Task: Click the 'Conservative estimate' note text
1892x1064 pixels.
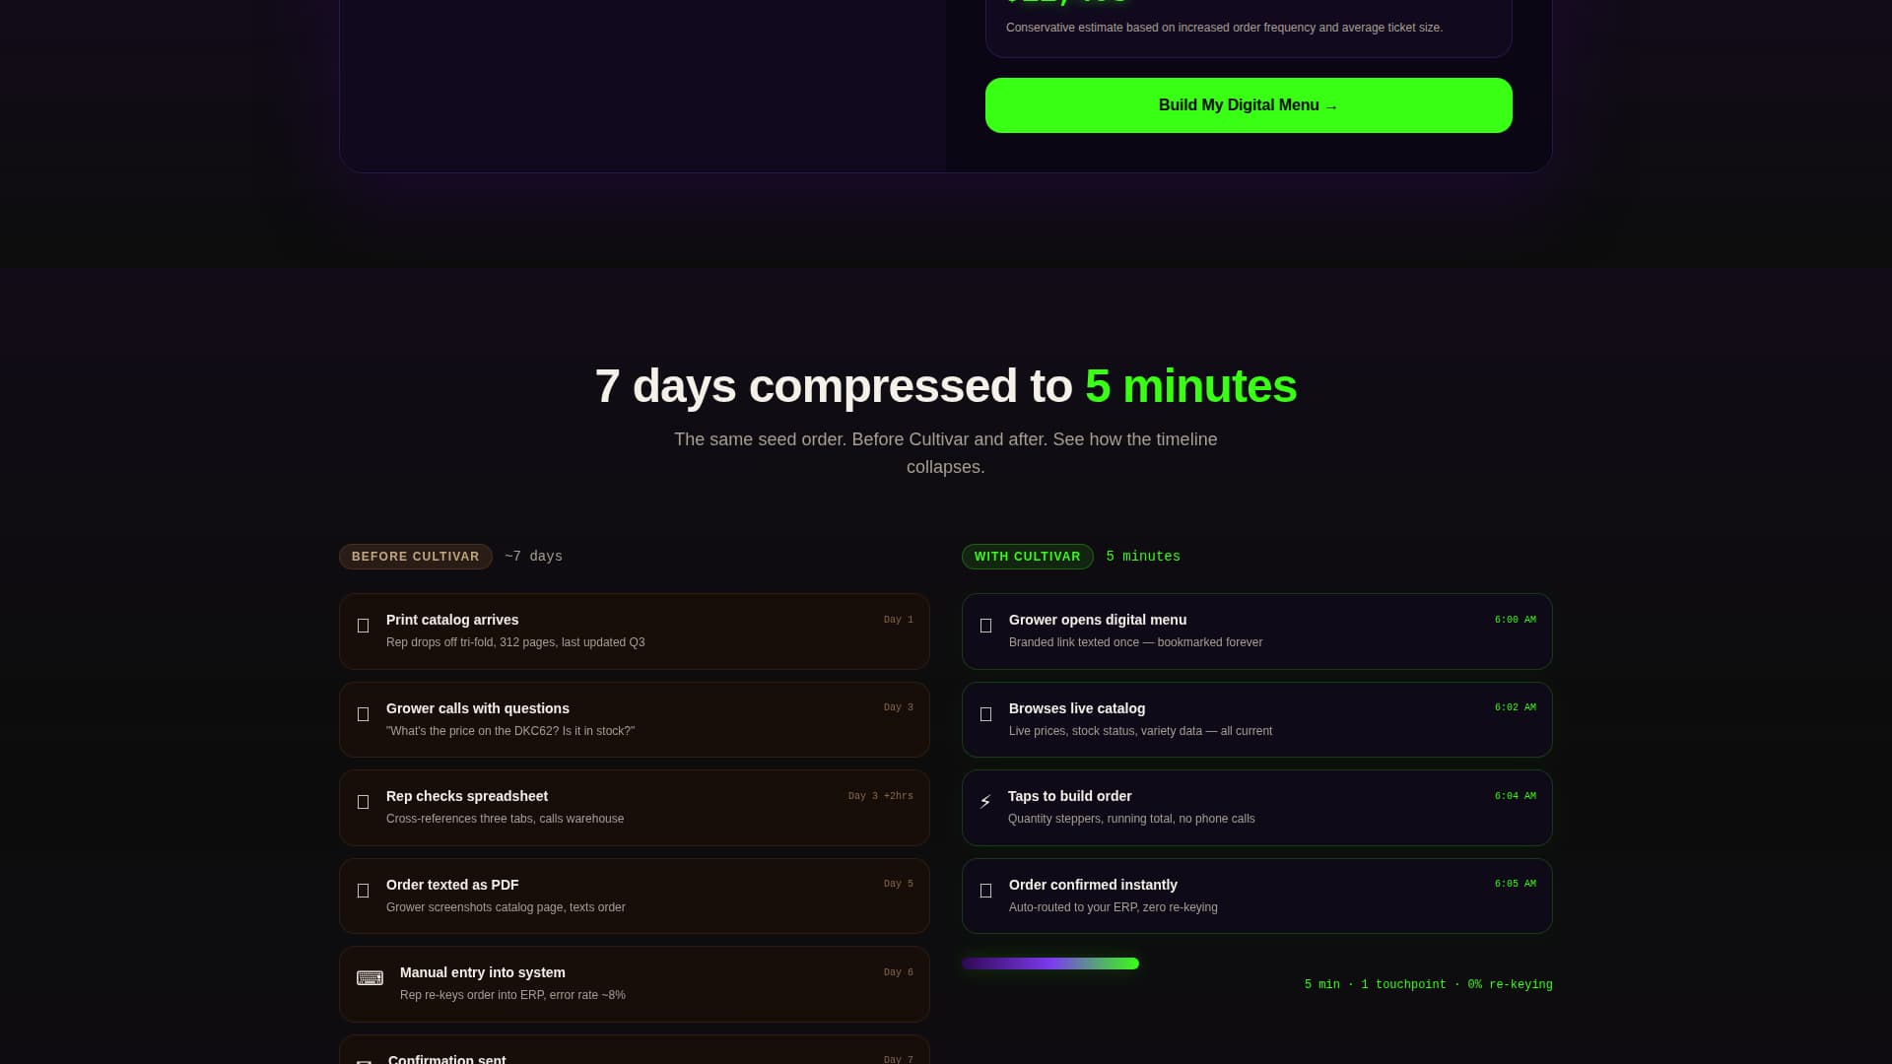Action: [1224, 28]
